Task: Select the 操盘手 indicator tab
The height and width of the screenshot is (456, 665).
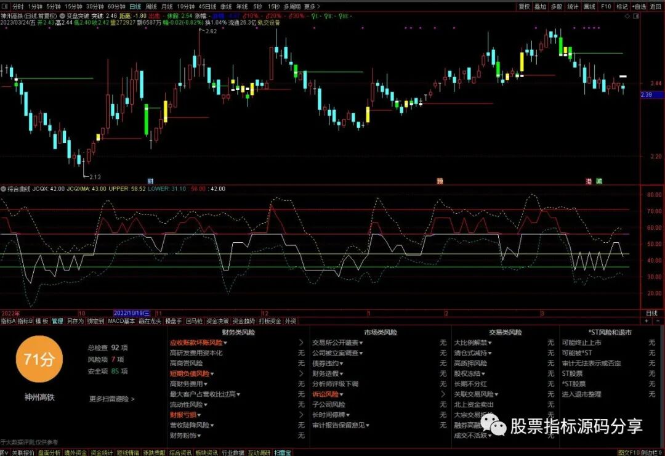Action: point(174,322)
